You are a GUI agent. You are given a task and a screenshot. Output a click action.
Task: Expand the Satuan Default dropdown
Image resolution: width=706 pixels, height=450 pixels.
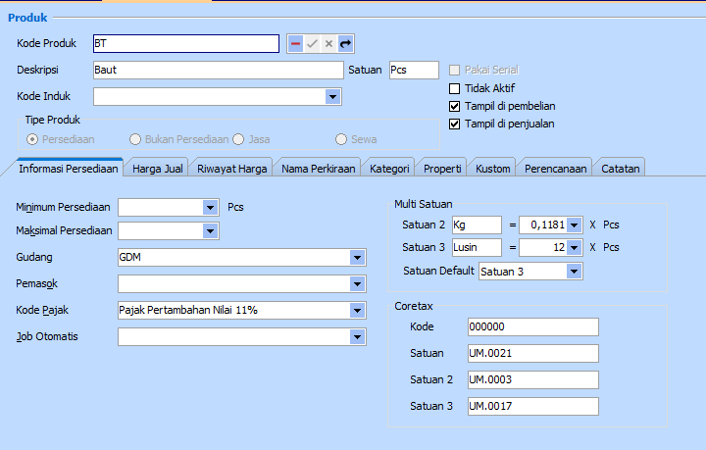click(574, 272)
